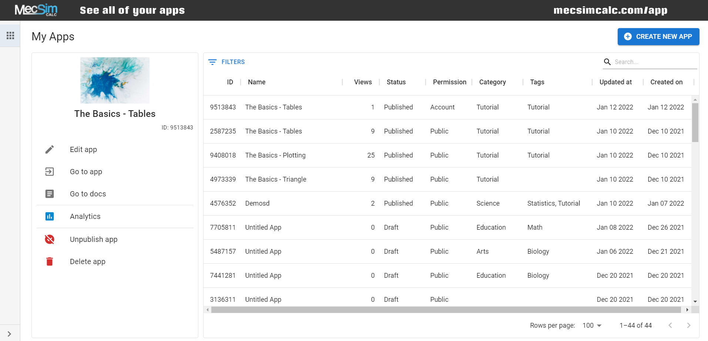The width and height of the screenshot is (708, 341).
Task: Click the plus icon in Create New App
Action: pyautogui.click(x=628, y=37)
